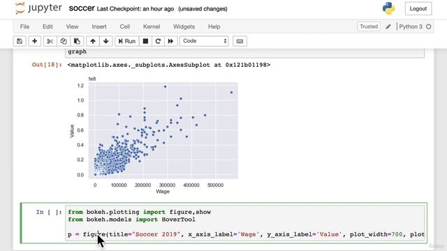
Task: Open the cell type dropdown showing Code
Action: coord(204,41)
